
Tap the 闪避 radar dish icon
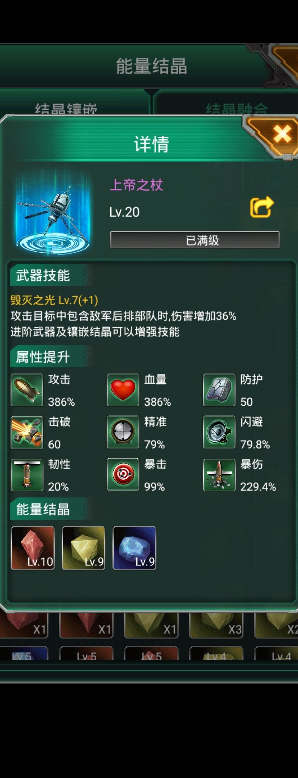(219, 432)
